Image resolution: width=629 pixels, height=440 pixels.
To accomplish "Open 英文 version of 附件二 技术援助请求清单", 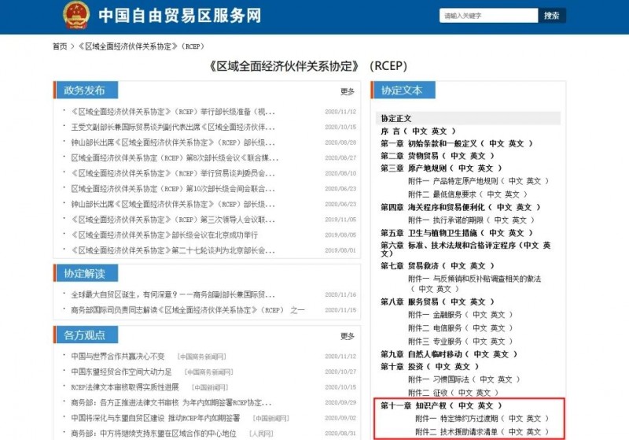I will pyautogui.click(x=535, y=431).
